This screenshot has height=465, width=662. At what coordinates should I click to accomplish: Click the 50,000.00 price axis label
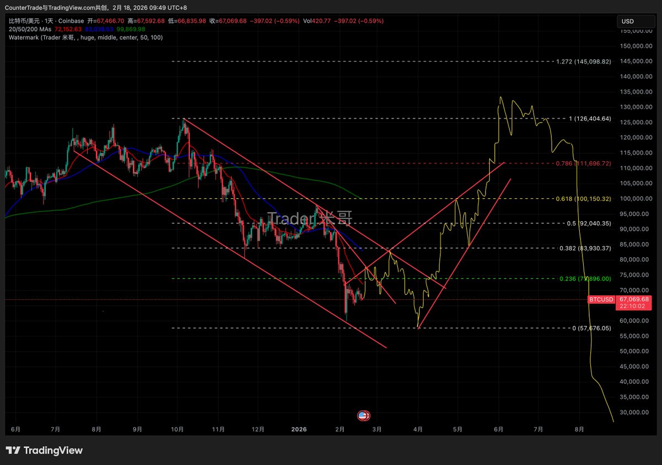(x=634, y=351)
